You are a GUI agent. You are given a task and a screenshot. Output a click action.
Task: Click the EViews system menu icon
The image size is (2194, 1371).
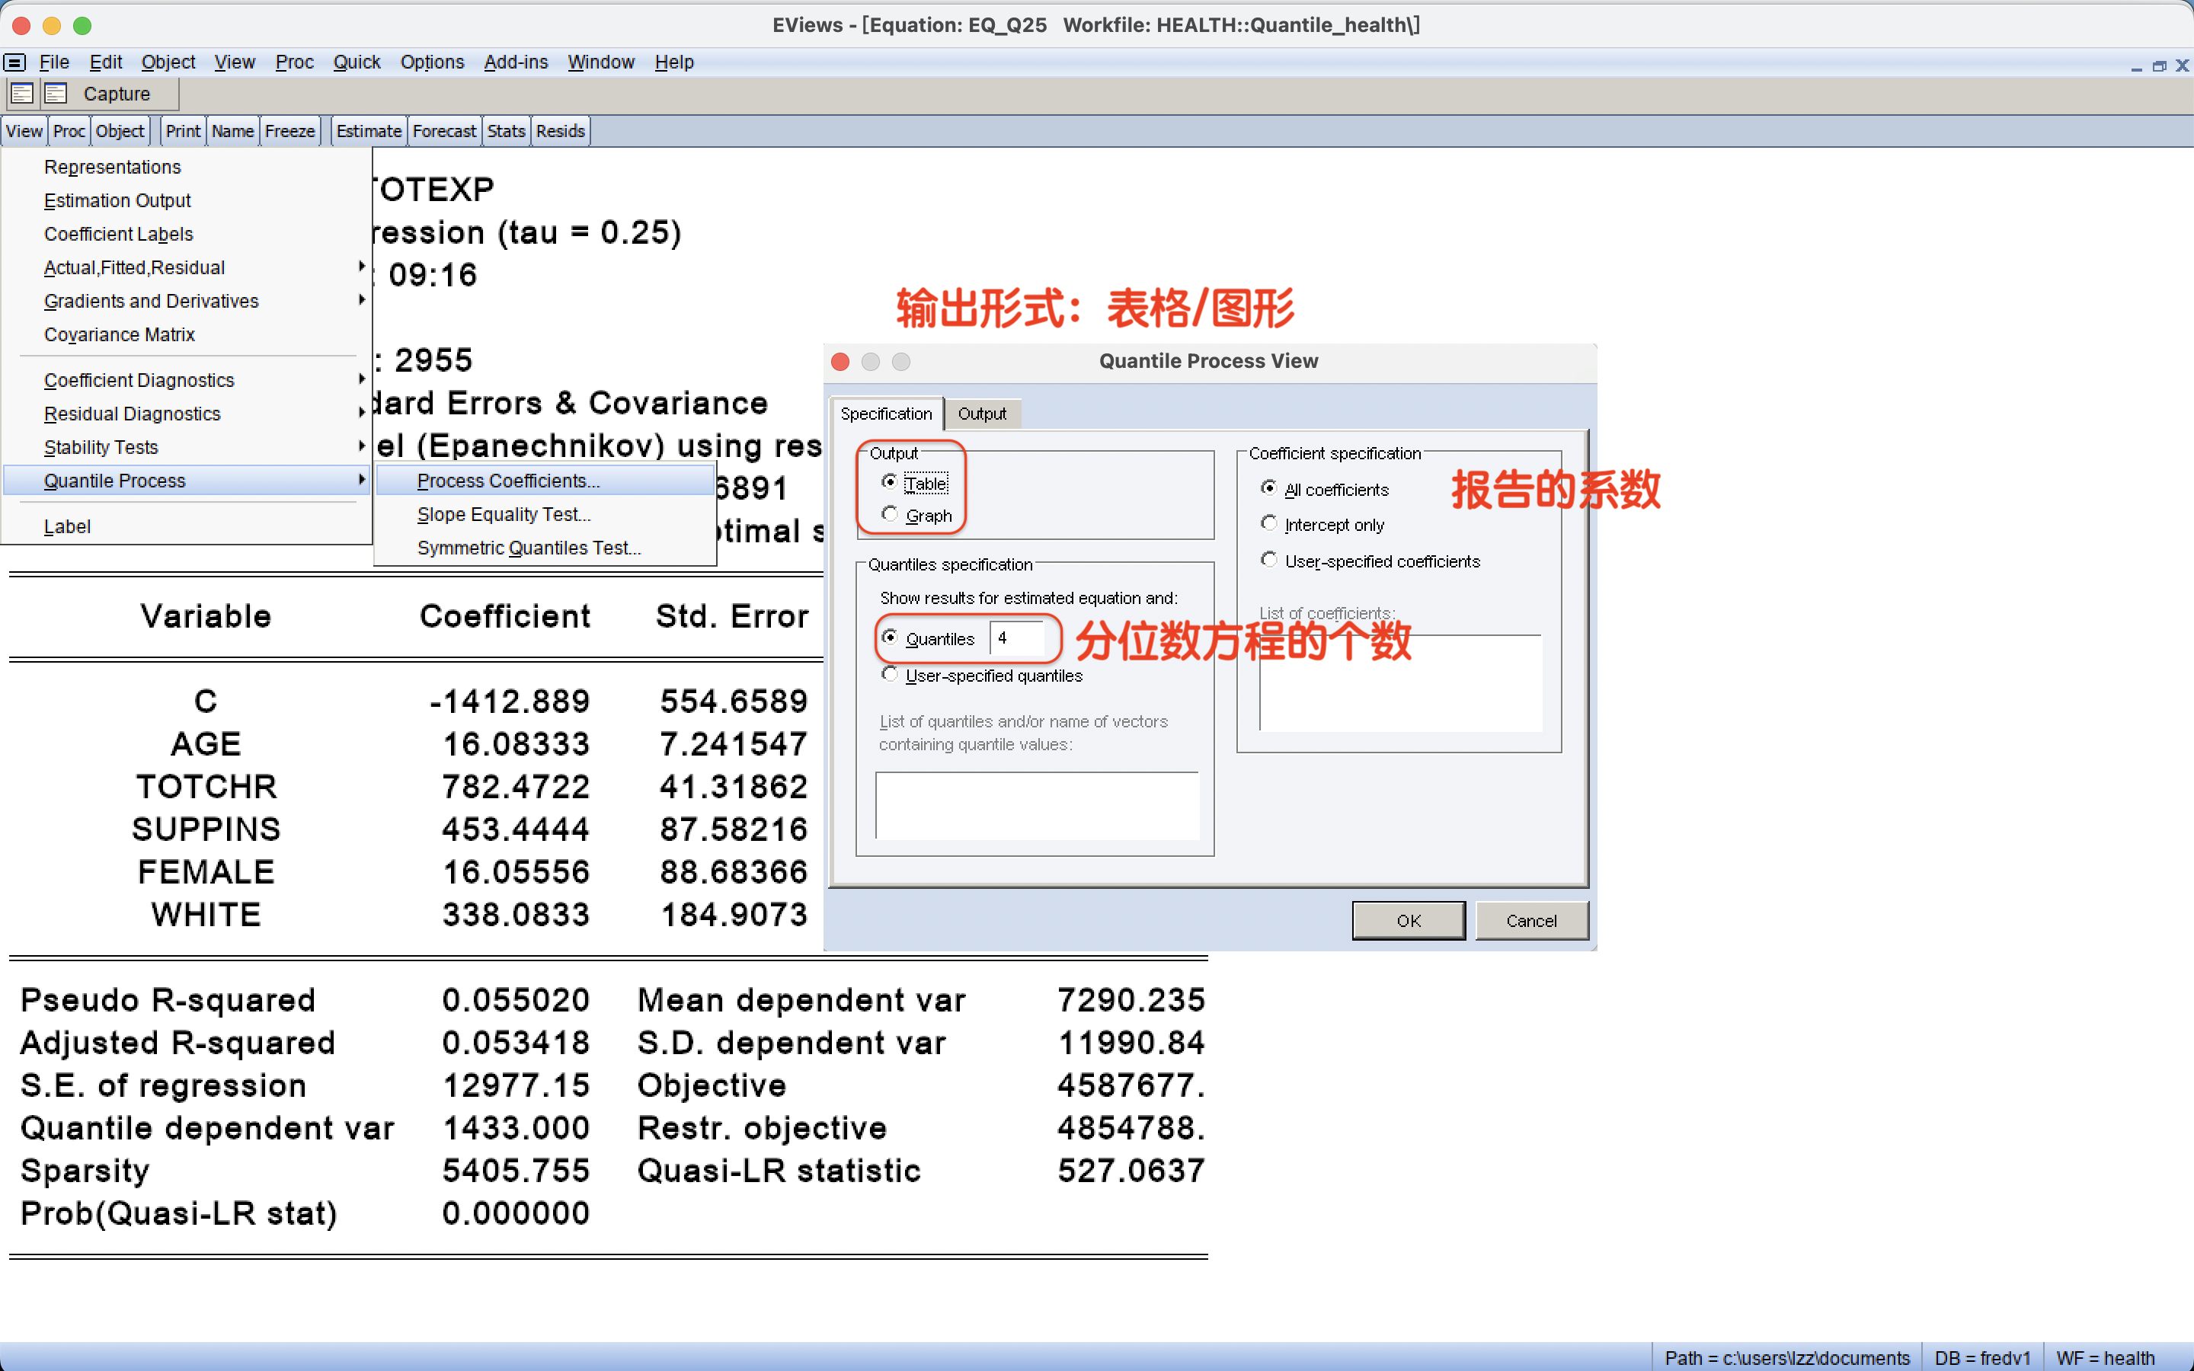(x=14, y=62)
